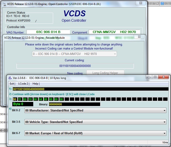Close the Recode Module dialog
171x147 pixels.
[139, 37]
